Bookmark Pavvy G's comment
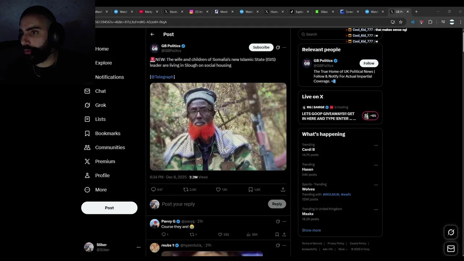The width and height of the screenshot is (464, 261). click(x=277, y=235)
